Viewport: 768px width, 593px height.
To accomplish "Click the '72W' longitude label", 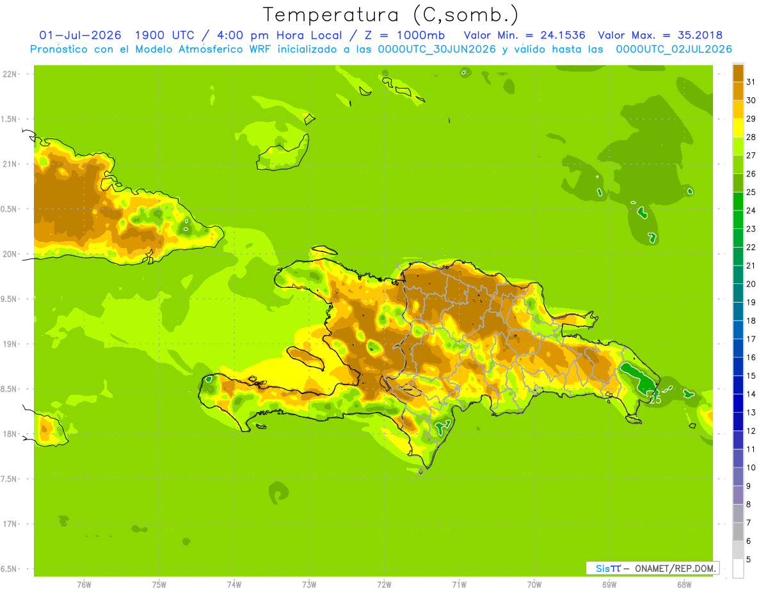I will point(384,585).
